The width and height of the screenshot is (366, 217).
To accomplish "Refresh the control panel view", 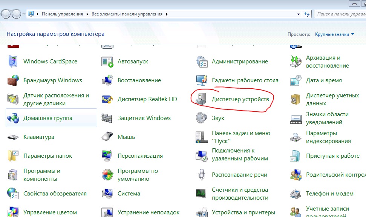I will pos(307,14).
